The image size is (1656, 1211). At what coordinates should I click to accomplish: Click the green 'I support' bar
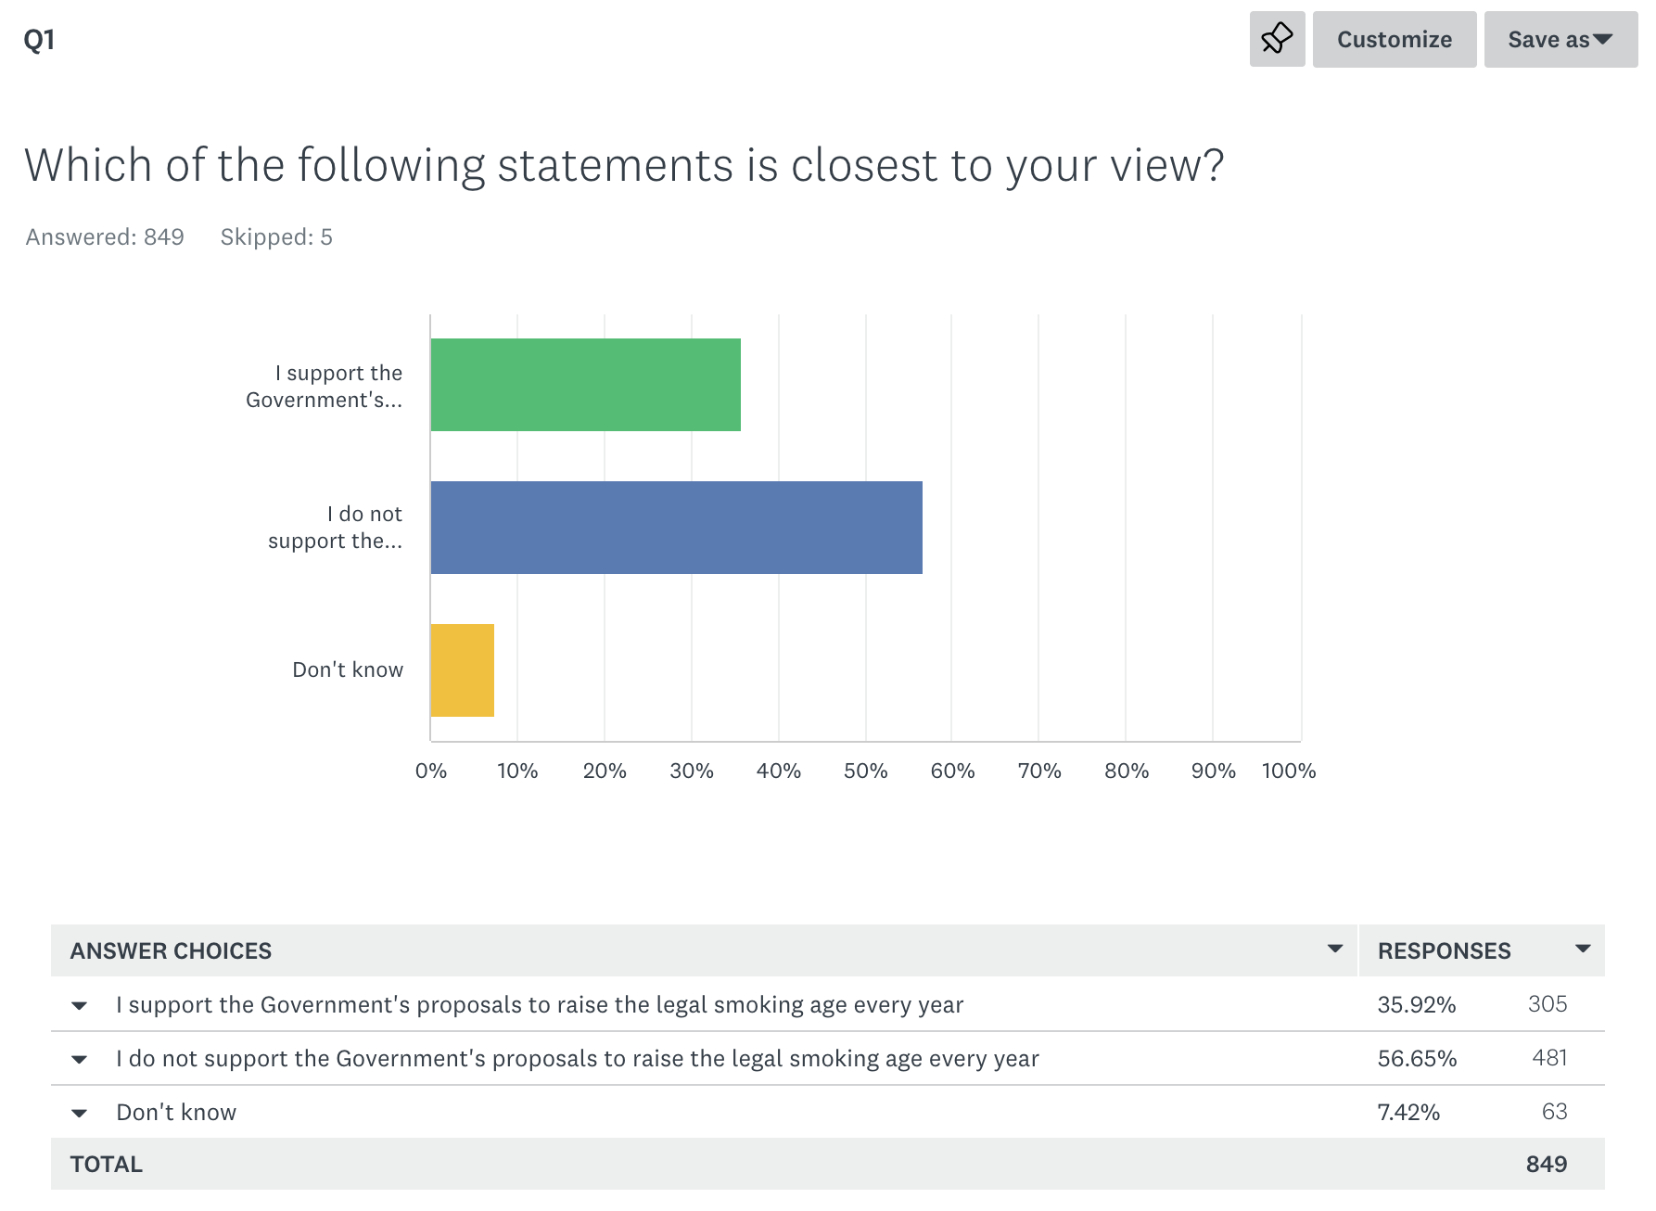[x=585, y=385]
